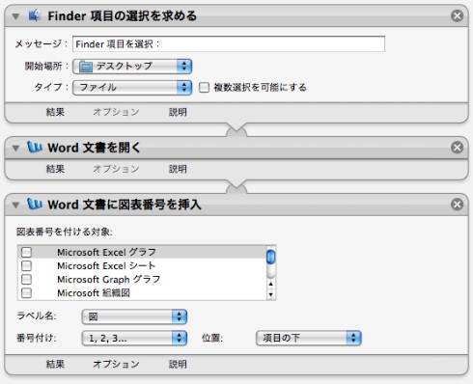The height and width of the screenshot is (384, 473).
Task: Click the 'Finder 項目の選択を求める' title
Action: pyautogui.click(x=123, y=15)
